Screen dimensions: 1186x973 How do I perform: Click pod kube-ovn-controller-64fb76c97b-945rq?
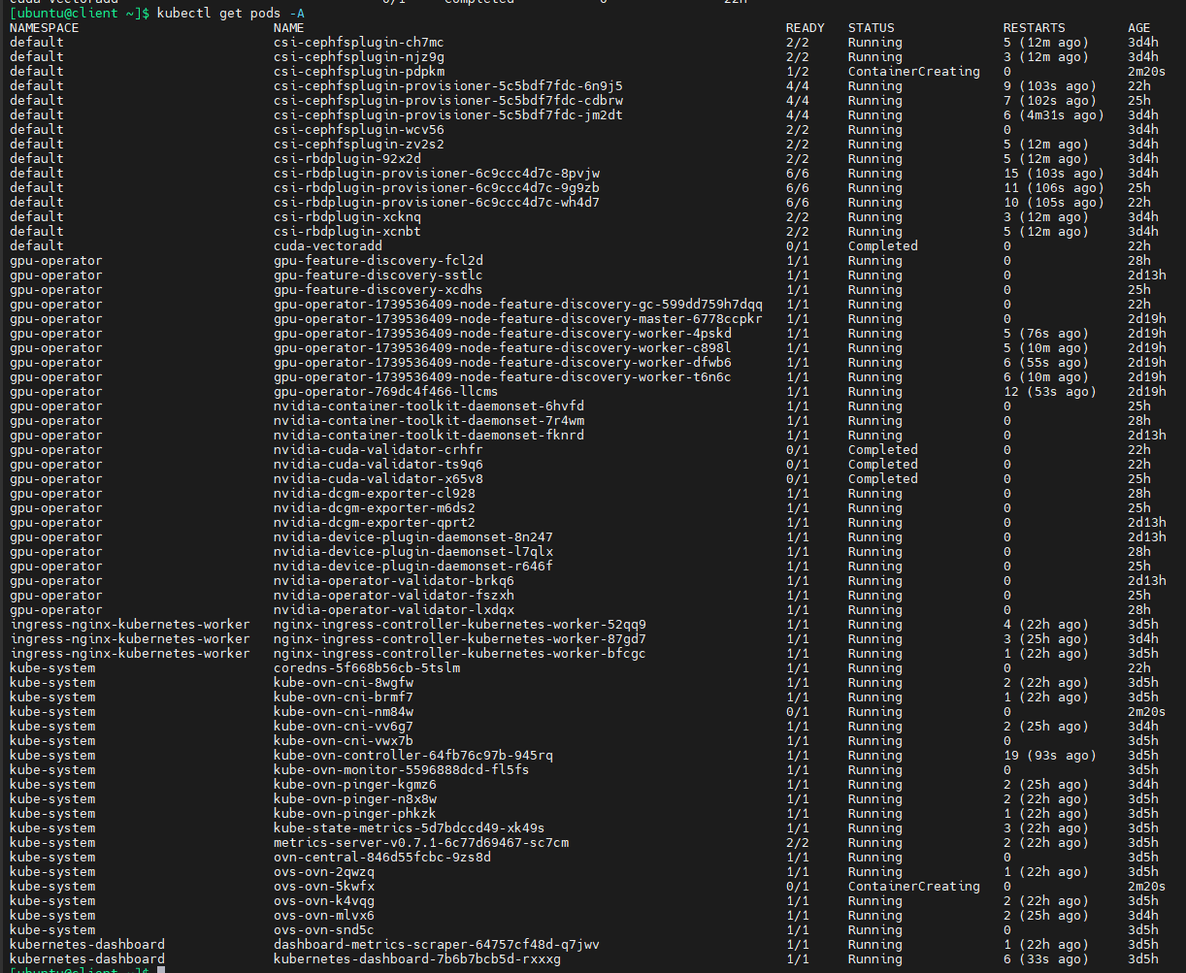[413, 756]
